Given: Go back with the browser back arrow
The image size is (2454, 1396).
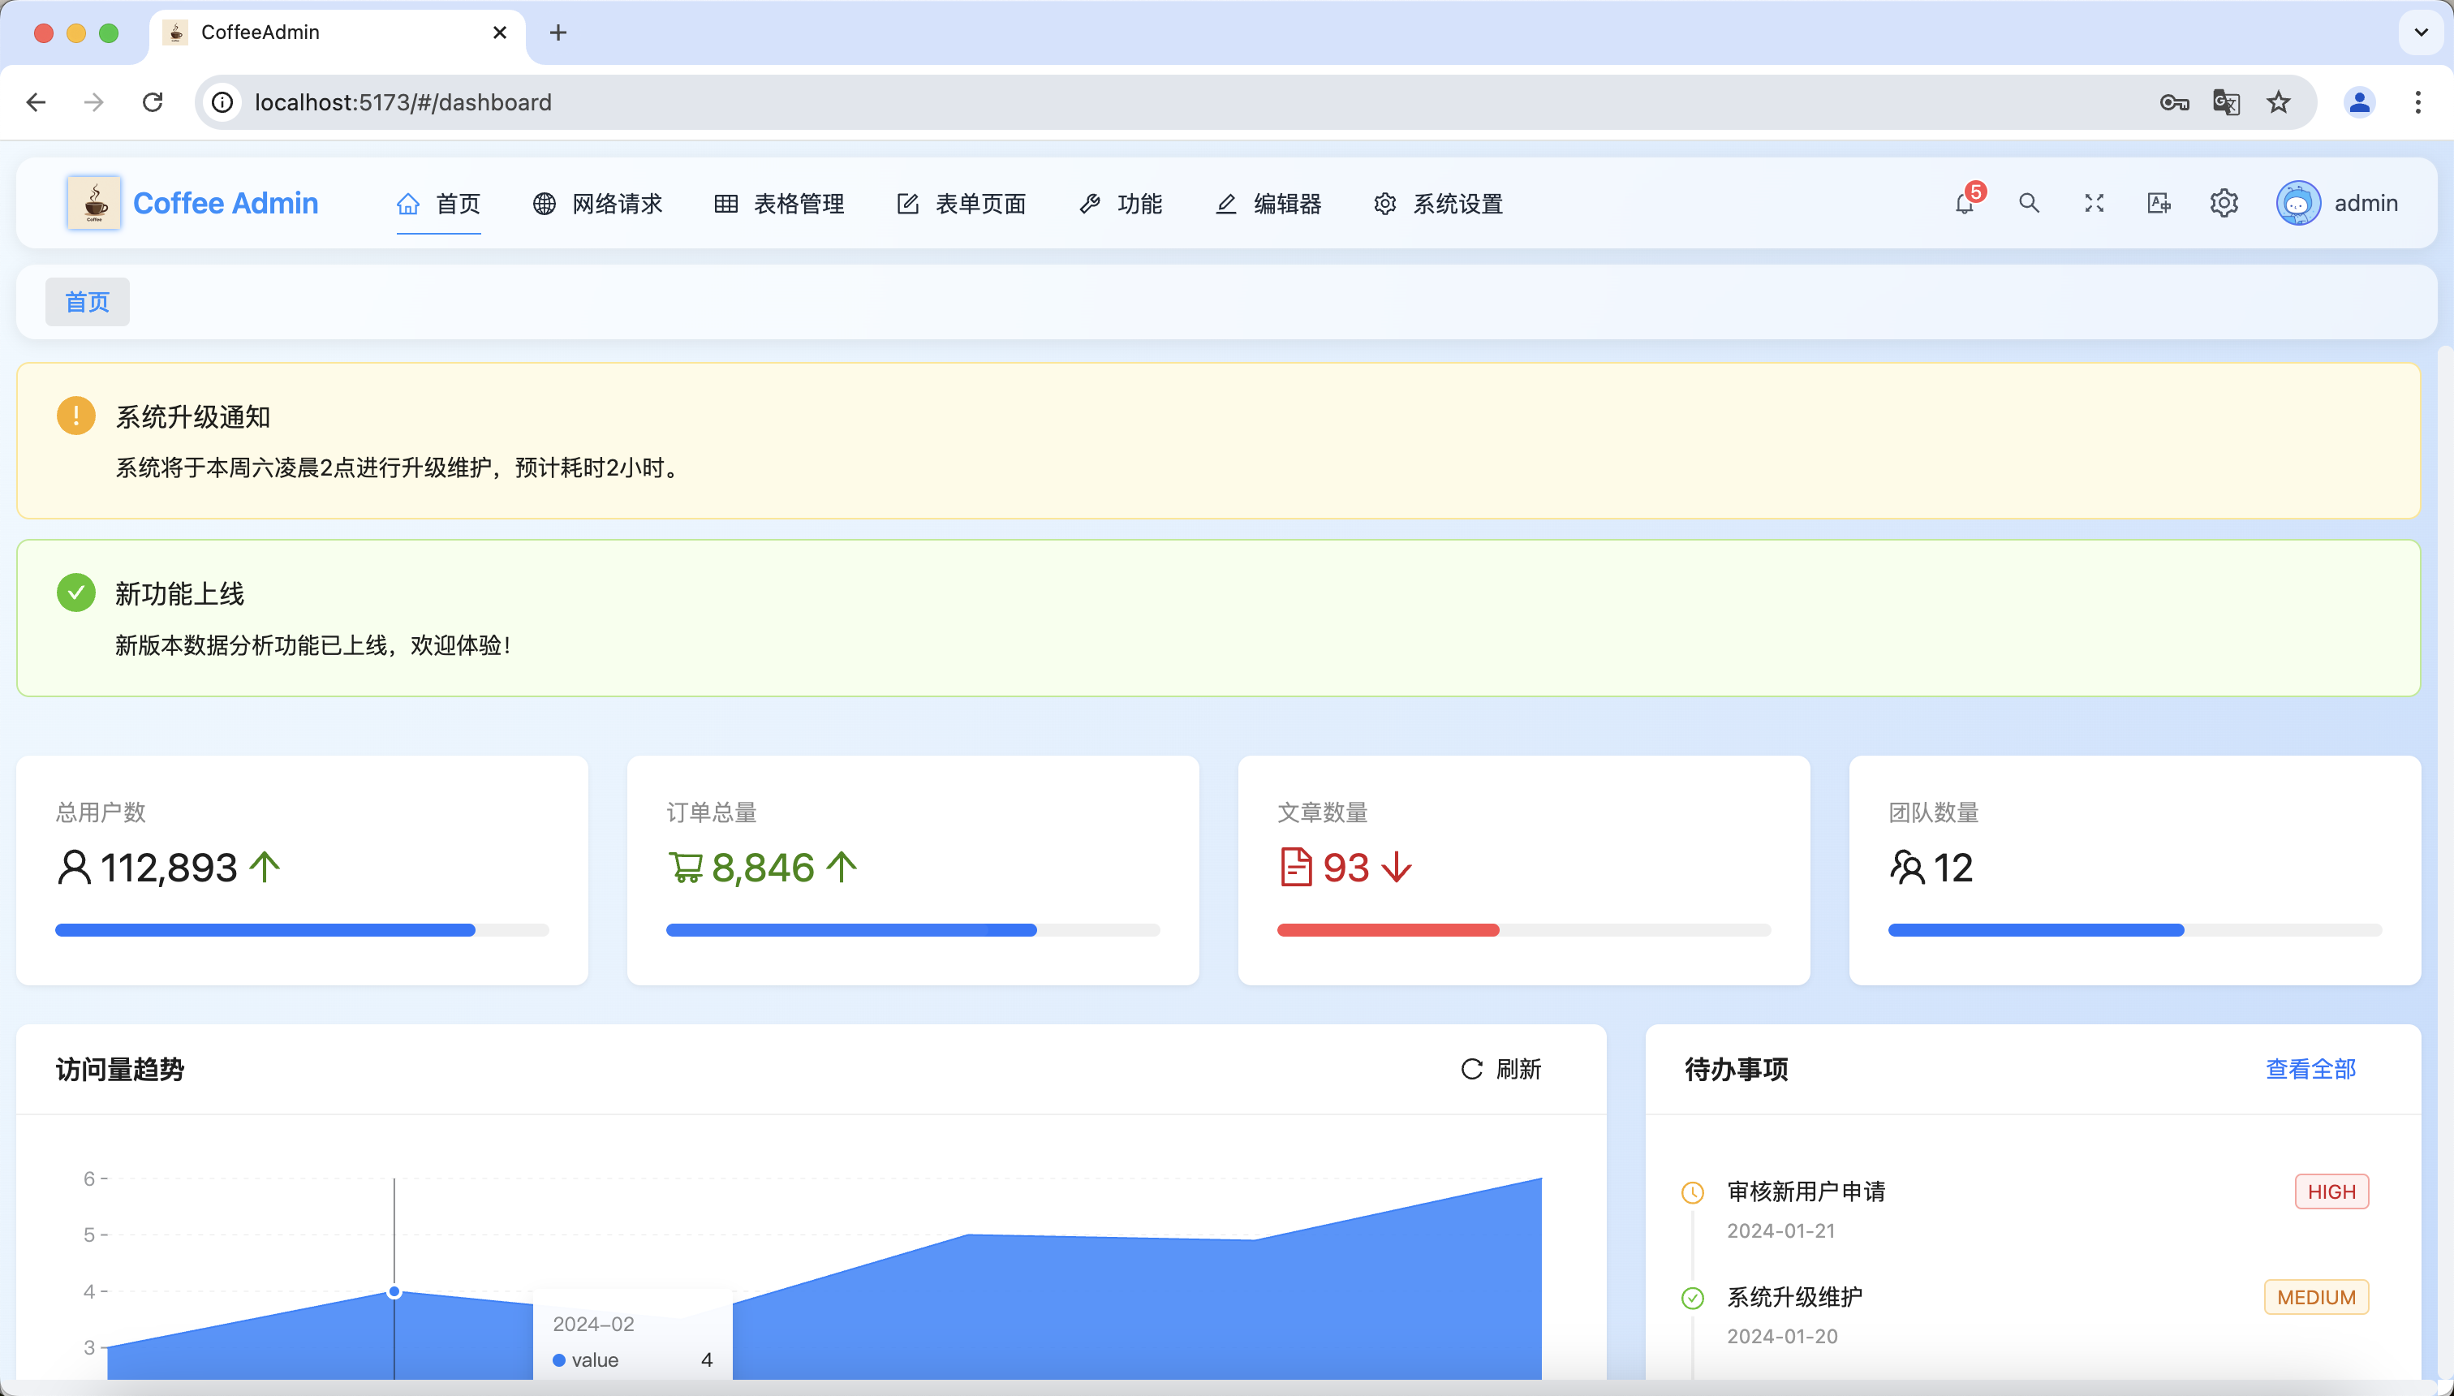Looking at the screenshot, I should coord(37,102).
